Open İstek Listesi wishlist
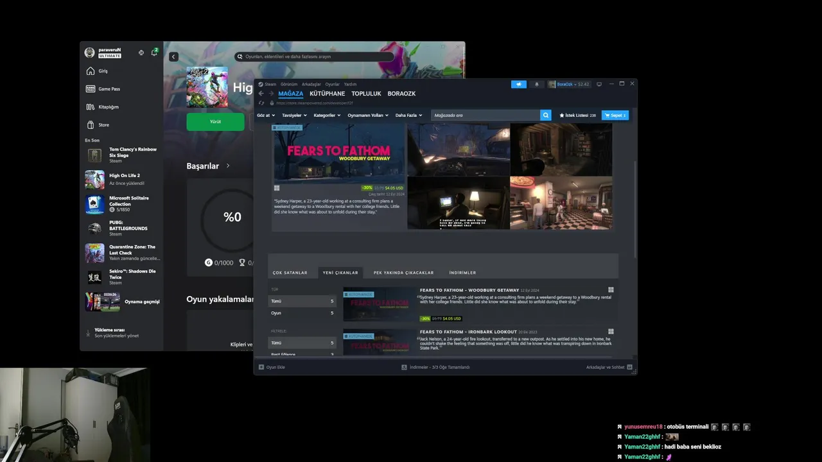 (577, 116)
